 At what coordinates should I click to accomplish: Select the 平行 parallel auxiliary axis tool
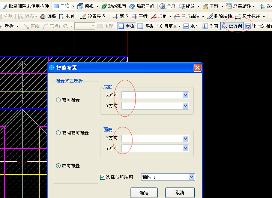point(140,16)
